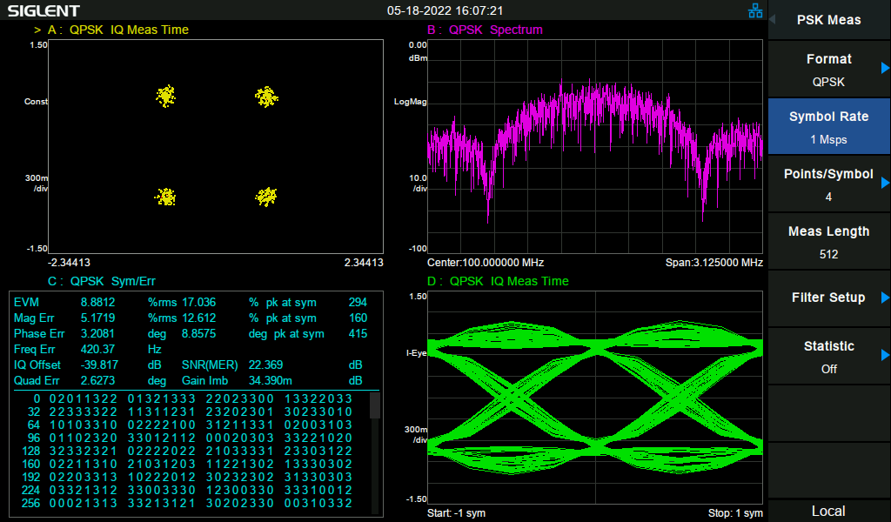Click symbol table row 0 index

(37, 398)
